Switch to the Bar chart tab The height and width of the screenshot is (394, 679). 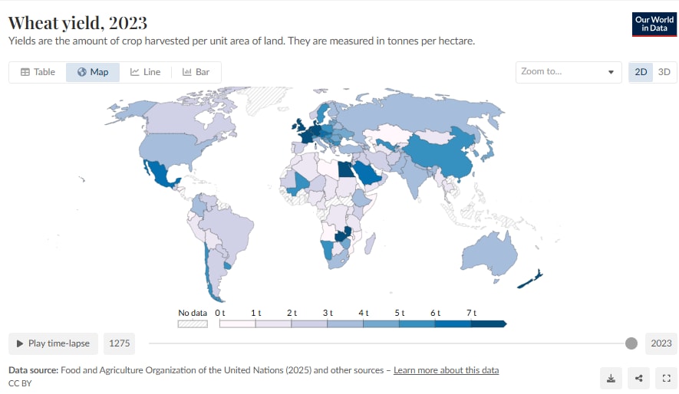point(196,72)
